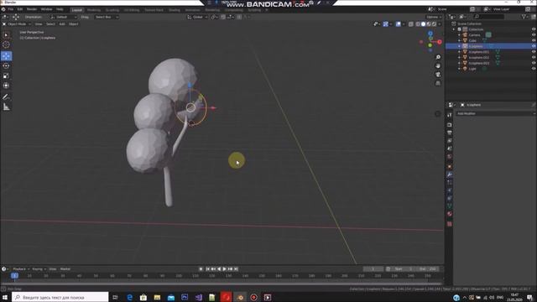Image resolution: width=537 pixels, height=302 pixels.
Task: Open the Add Modifier dropdown
Action: [496, 113]
